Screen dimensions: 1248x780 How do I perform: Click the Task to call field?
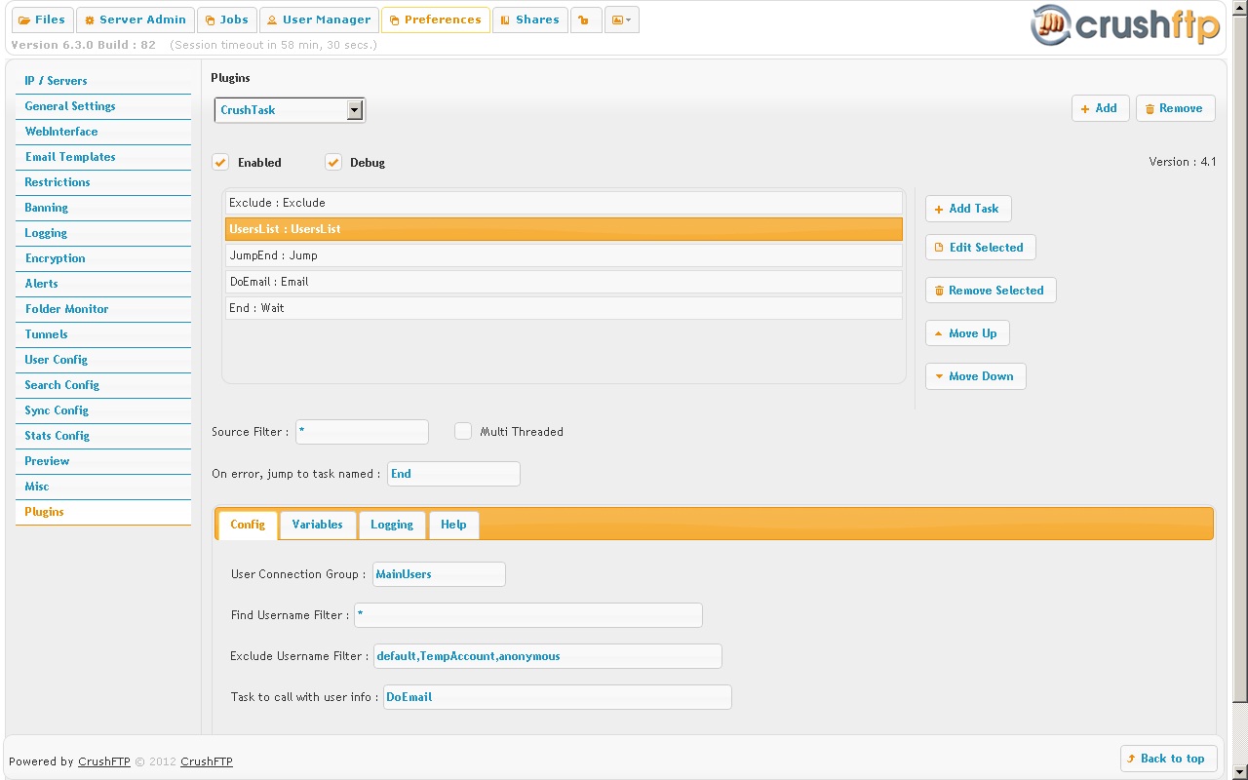coord(558,697)
